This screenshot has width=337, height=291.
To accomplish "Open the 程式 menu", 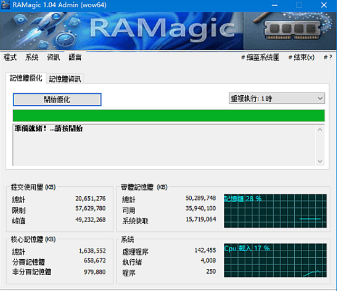I will 10,58.
